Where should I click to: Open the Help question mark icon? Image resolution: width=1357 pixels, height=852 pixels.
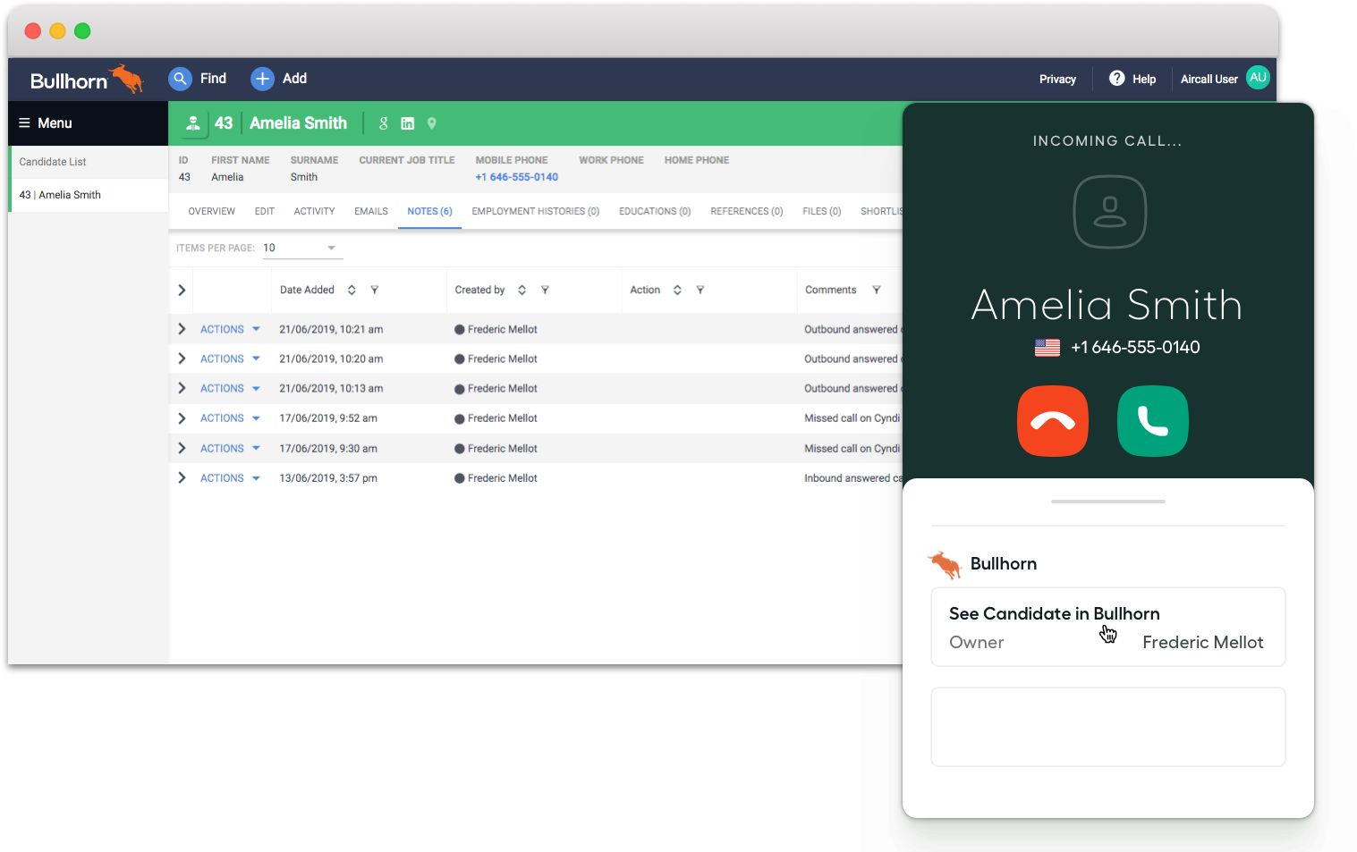[1116, 79]
